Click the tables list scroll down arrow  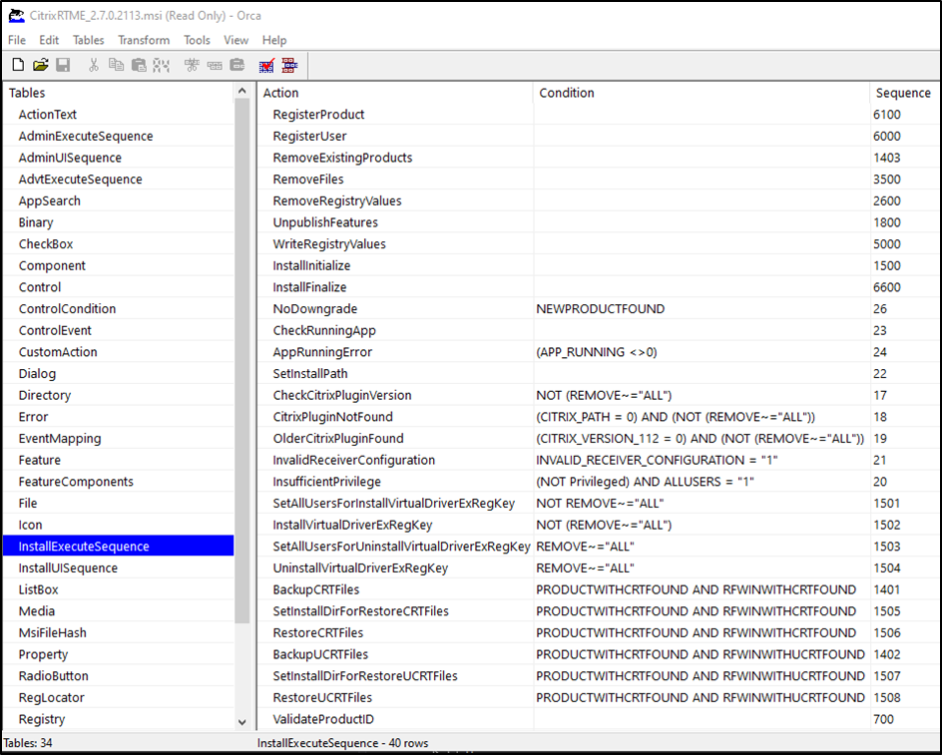point(242,722)
